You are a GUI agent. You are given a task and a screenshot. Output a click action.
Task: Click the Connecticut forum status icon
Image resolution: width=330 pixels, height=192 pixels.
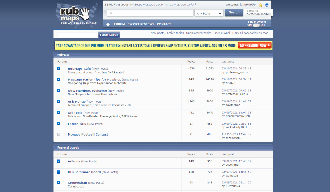pos(59,182)
